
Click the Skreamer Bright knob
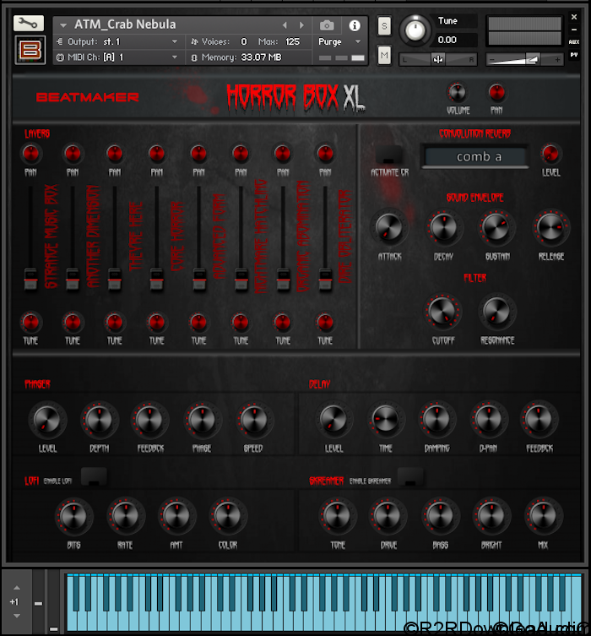pos(491,516)
